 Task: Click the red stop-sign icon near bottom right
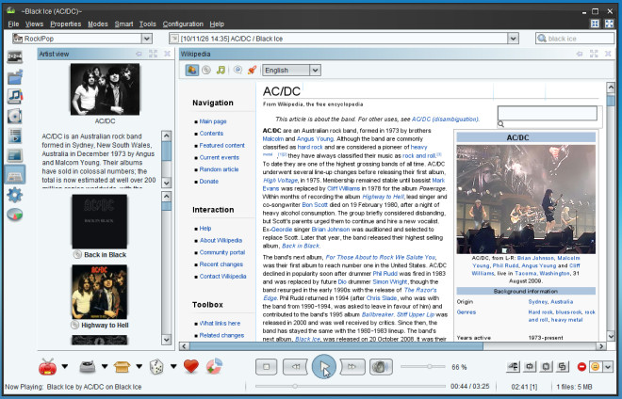[581, 367]
